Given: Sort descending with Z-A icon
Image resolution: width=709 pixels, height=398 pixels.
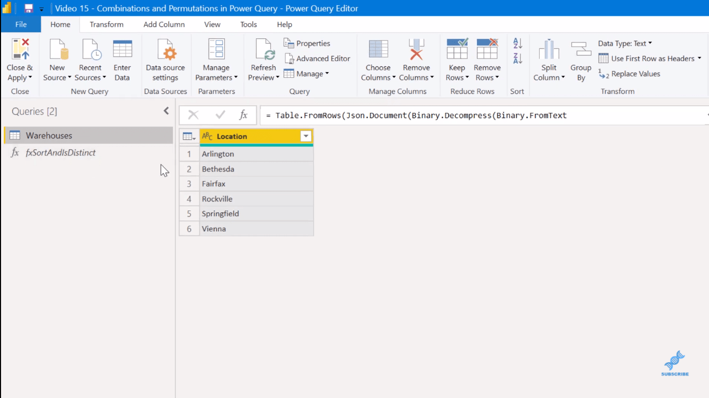Looking at the screenshot, I should pyautogui.click(x=517, y=59).
